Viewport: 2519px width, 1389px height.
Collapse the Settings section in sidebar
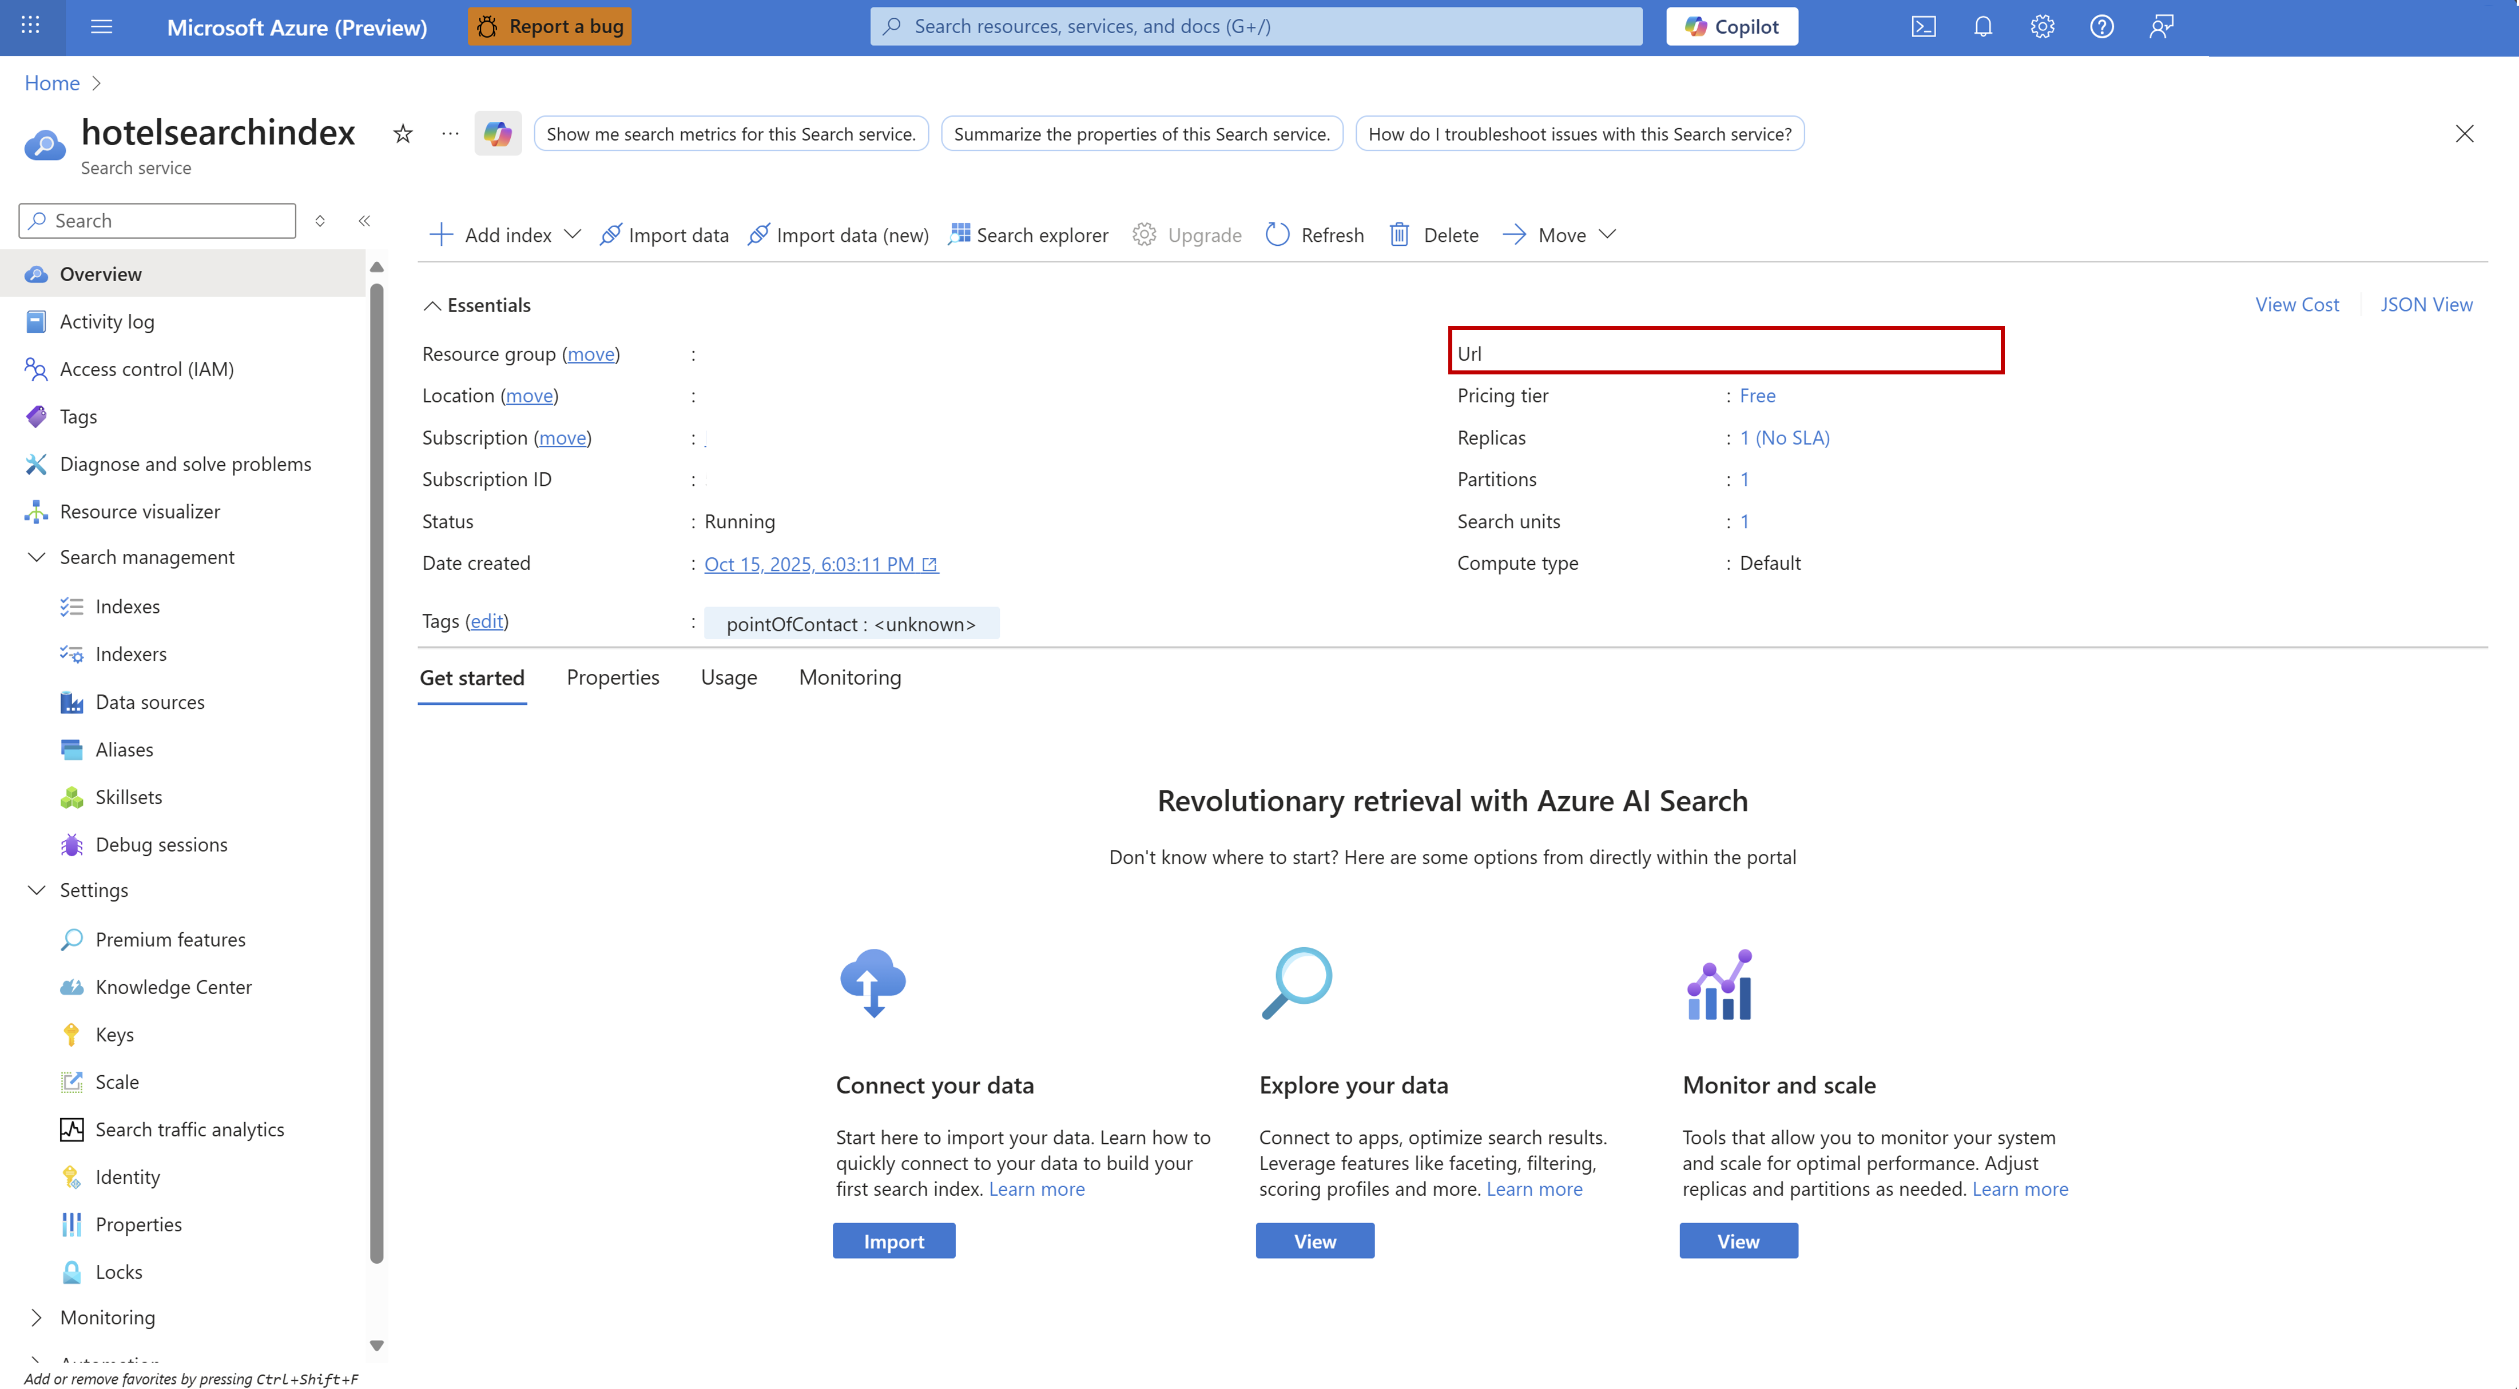pyautogui.click(x=36, y=891)
